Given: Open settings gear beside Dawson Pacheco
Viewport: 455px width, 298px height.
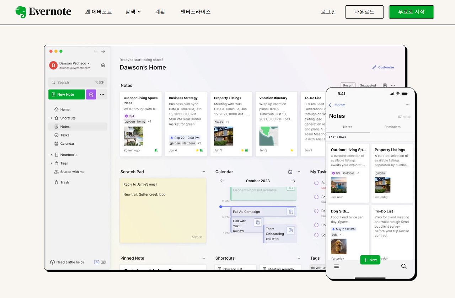Looking at the screenshot, I should pyautogui.click(x=103, y=65).
